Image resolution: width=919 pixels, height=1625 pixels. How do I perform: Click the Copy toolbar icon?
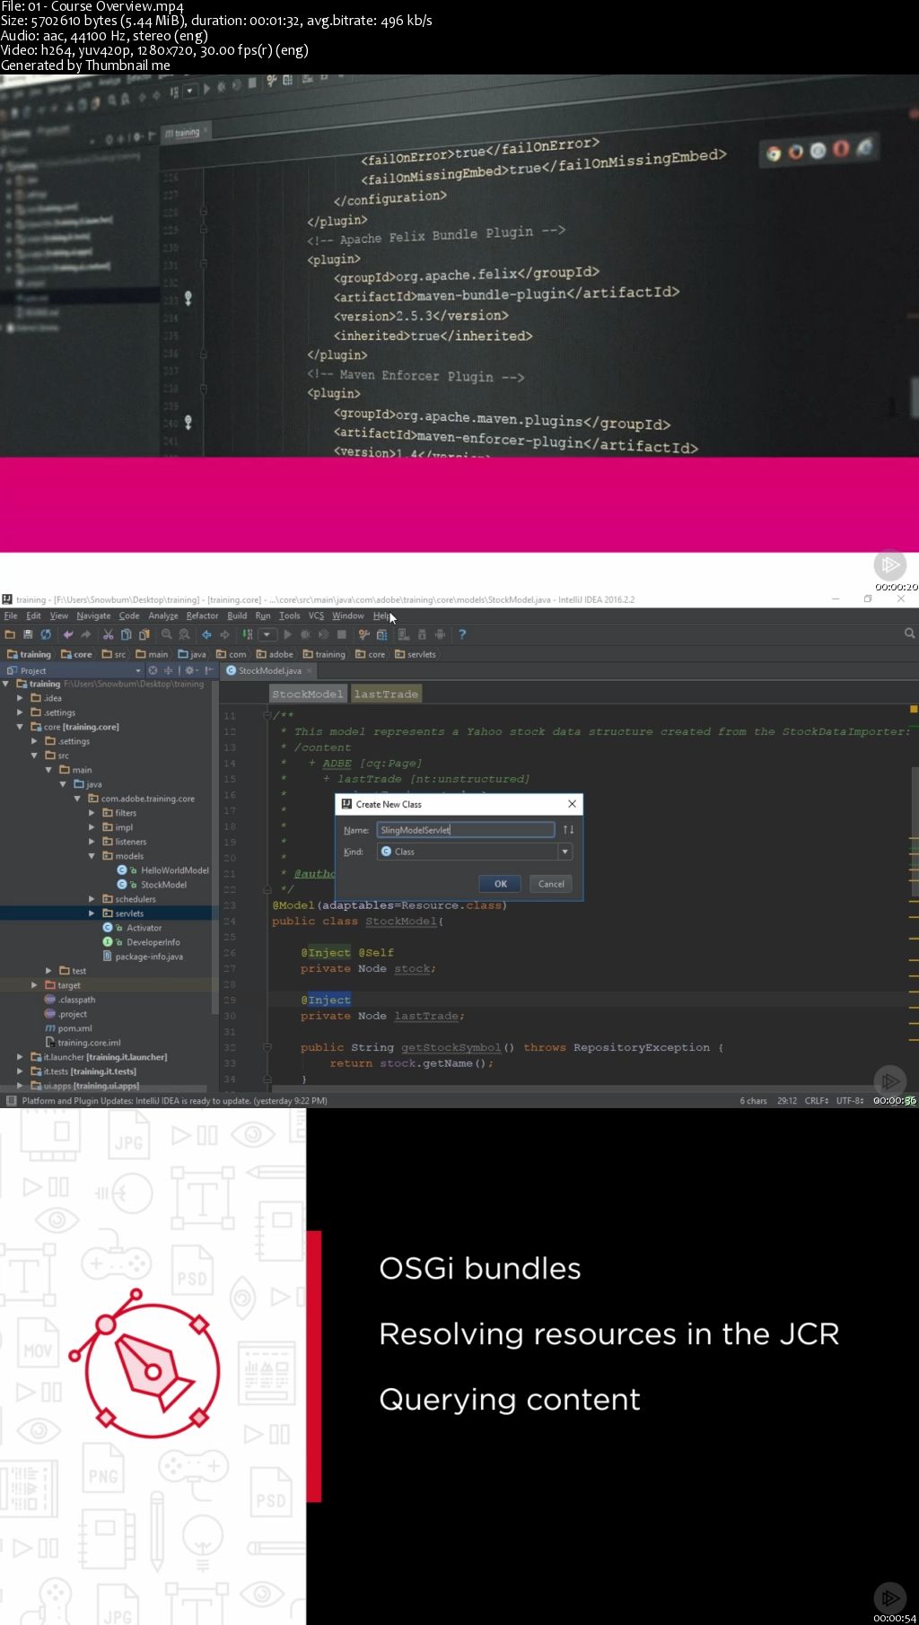tap(127, 634)
